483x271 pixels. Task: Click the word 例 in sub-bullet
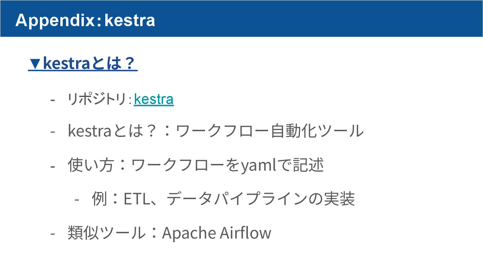[100, 199]
